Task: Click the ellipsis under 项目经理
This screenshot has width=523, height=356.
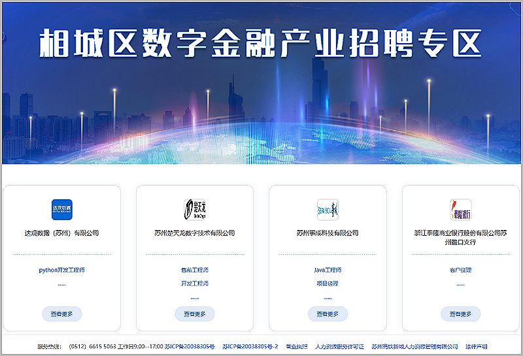Action: coord(328,298)
